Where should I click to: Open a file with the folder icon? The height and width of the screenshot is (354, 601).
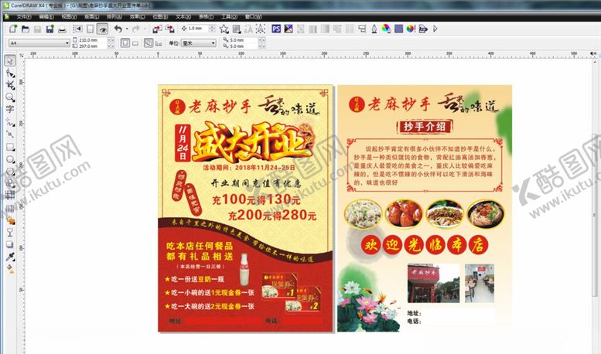[26, 29]
